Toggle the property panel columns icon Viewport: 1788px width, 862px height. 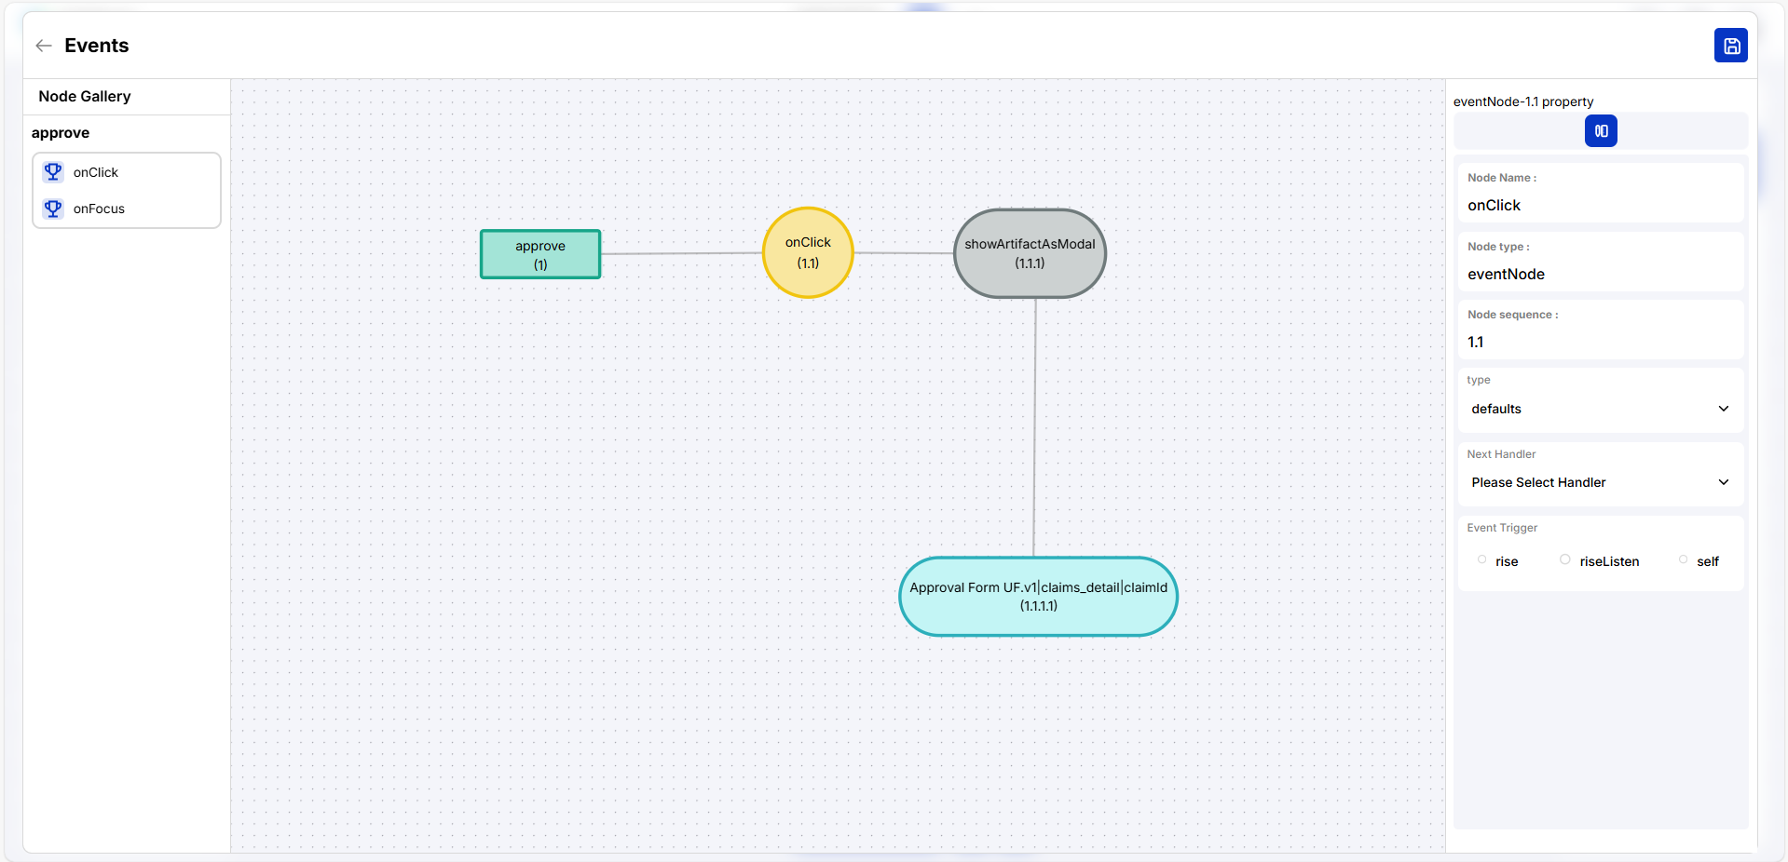[x=1600, y=131]
